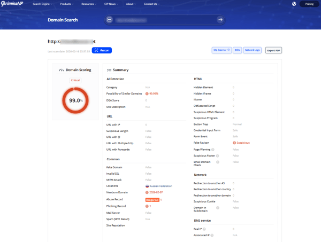Screen dimensions: 321x242
Task: Click the URL with Punycode label
Action: point(118,150)
